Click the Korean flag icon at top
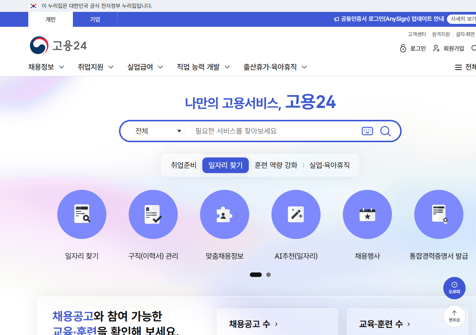The width and height of the screenshot is (476, 335). pos(34,6)
